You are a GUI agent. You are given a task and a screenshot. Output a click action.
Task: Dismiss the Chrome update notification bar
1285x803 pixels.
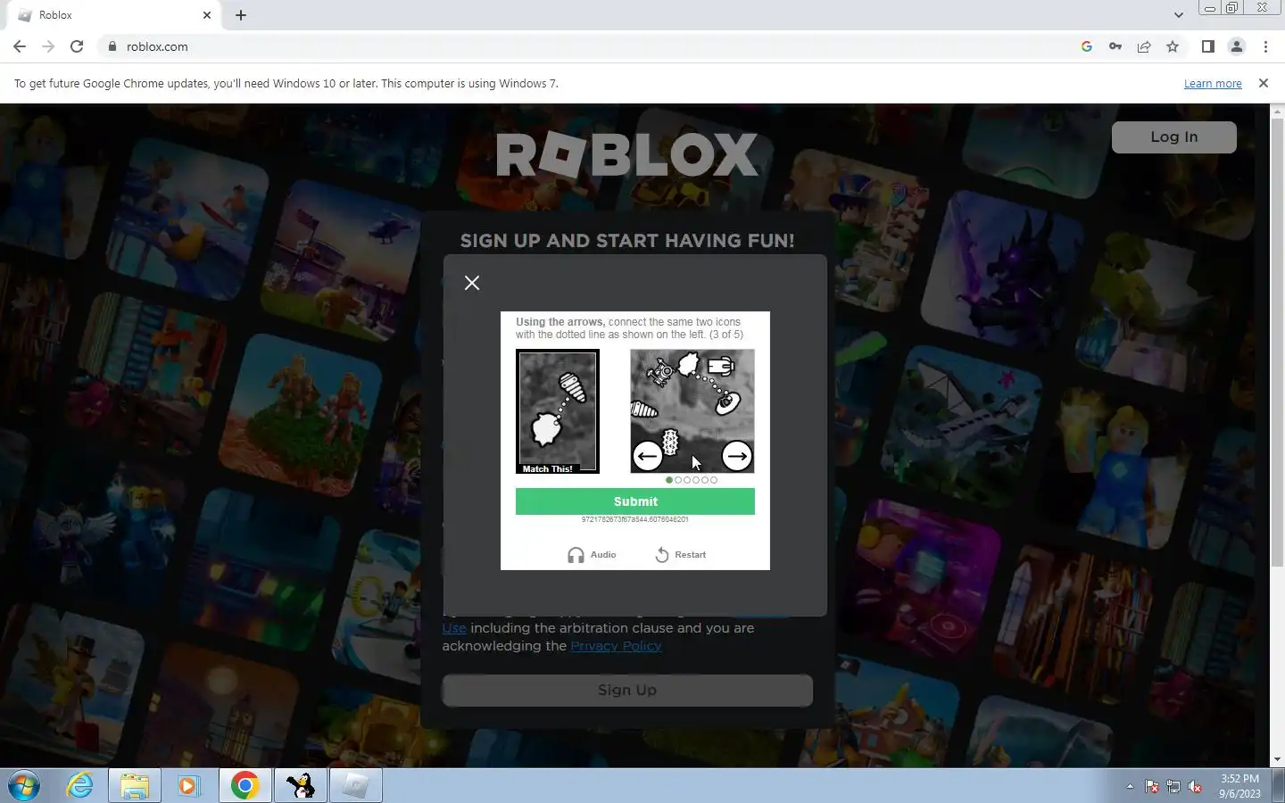point(1263,83)
